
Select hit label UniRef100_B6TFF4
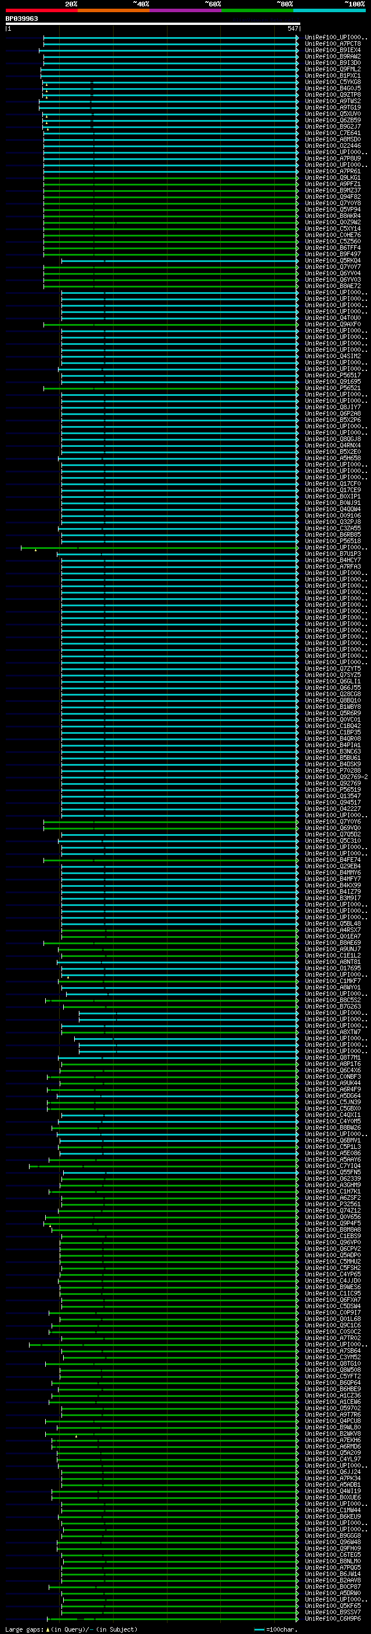pyautogui.click(x=333, y=248)
